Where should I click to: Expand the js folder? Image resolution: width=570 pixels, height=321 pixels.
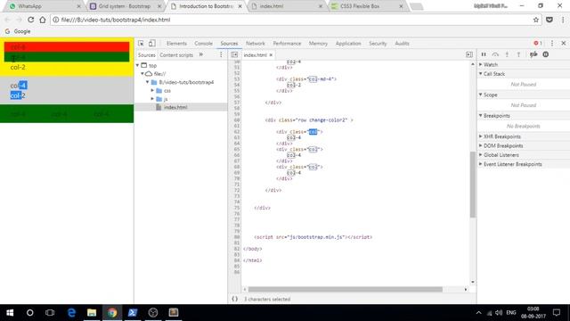pos(152,99)
